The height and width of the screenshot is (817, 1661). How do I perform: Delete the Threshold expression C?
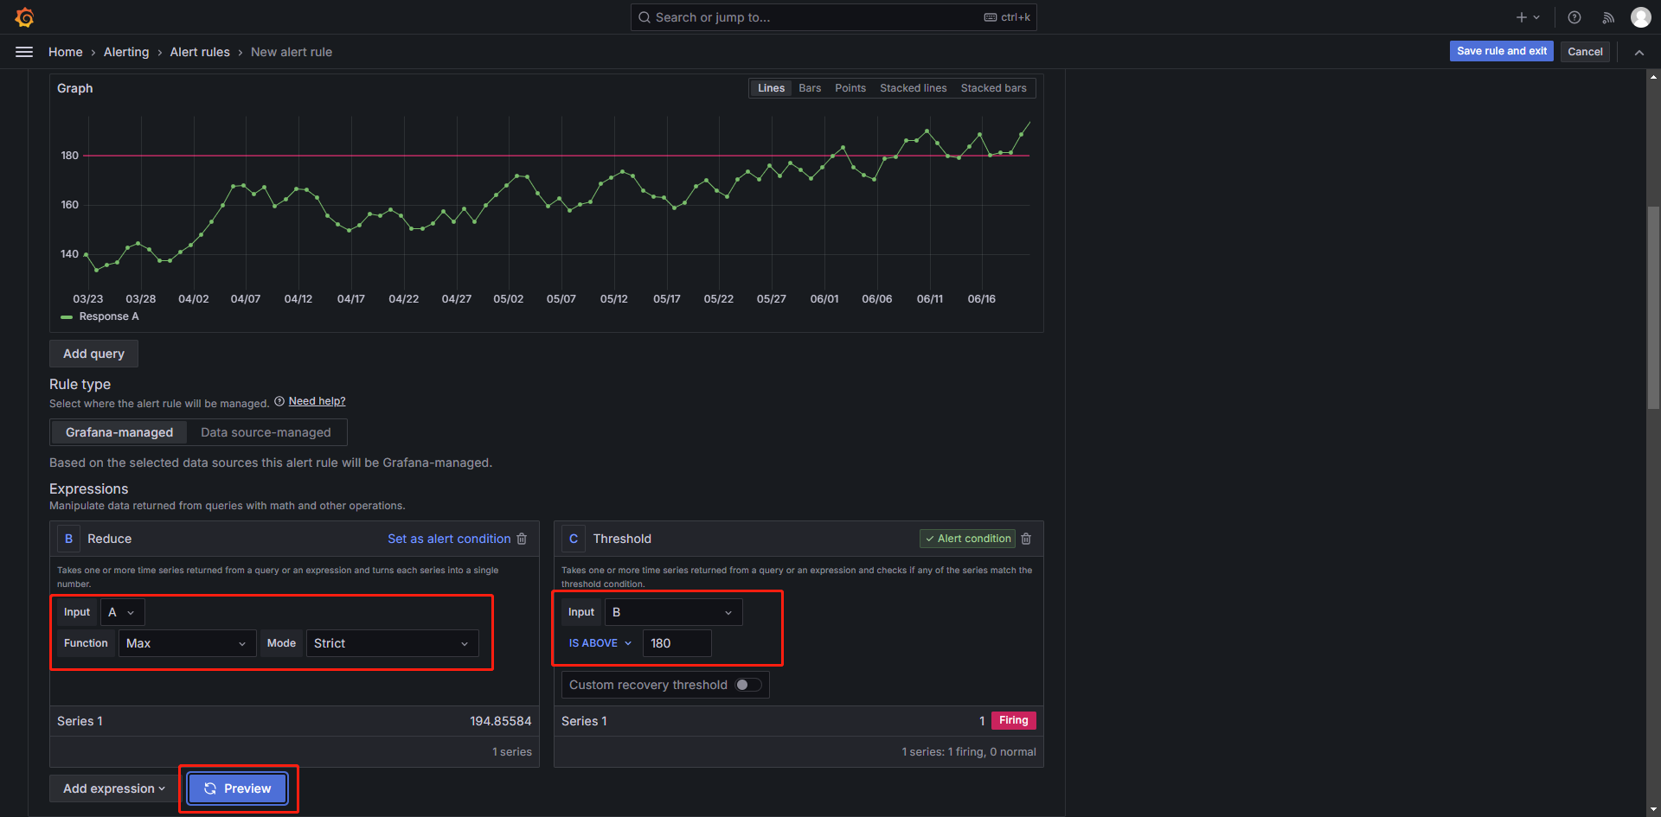tap(1026, 539)
